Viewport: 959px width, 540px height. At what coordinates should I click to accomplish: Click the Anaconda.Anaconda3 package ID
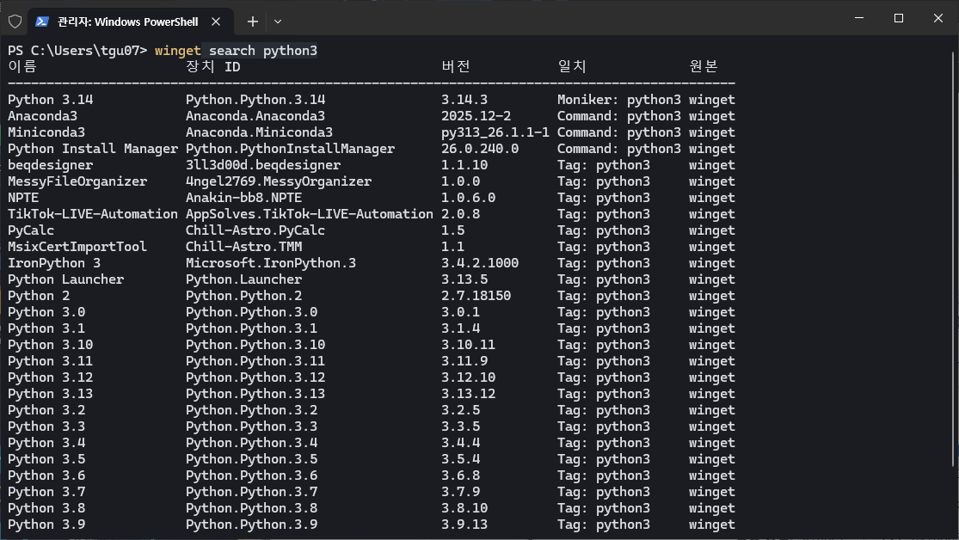pyautogui.click(x=255, y=116)
